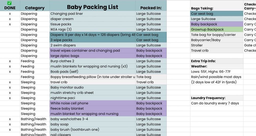
Task: Click the green checkmark DONE header
Action: coord(10,6)
